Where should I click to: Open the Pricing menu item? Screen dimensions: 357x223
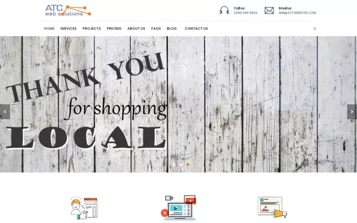tap(114, 29)
